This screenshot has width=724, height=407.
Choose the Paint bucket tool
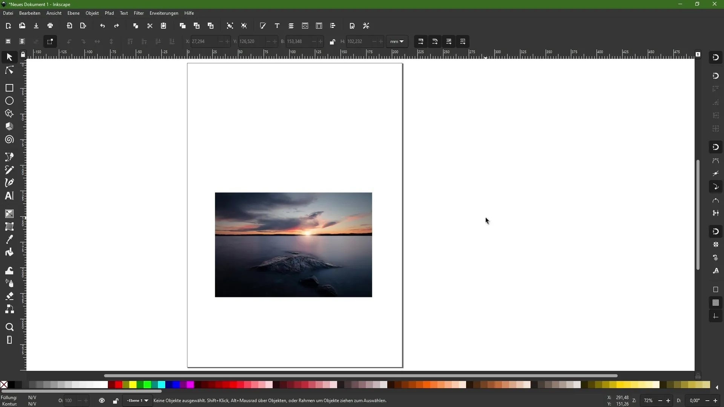tap(9, 252)
